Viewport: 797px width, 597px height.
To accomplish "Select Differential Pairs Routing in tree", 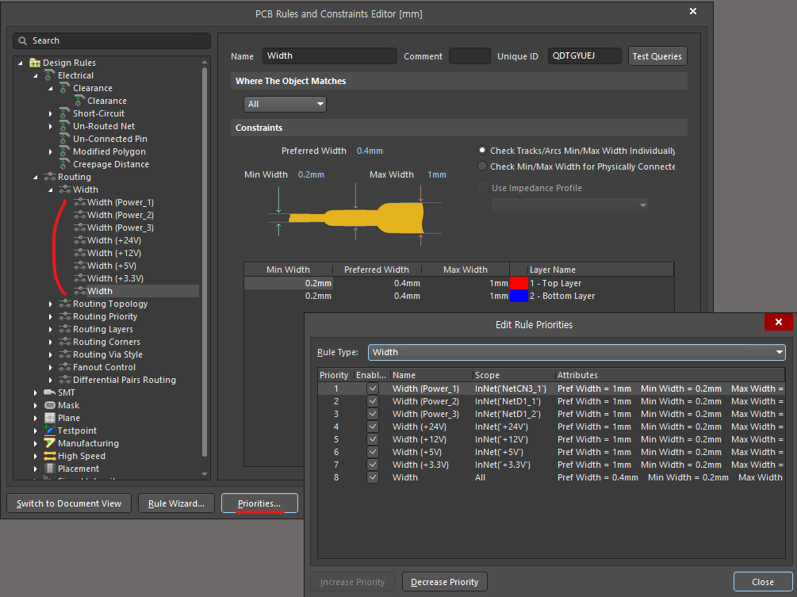I will click(x=124, y=380).
